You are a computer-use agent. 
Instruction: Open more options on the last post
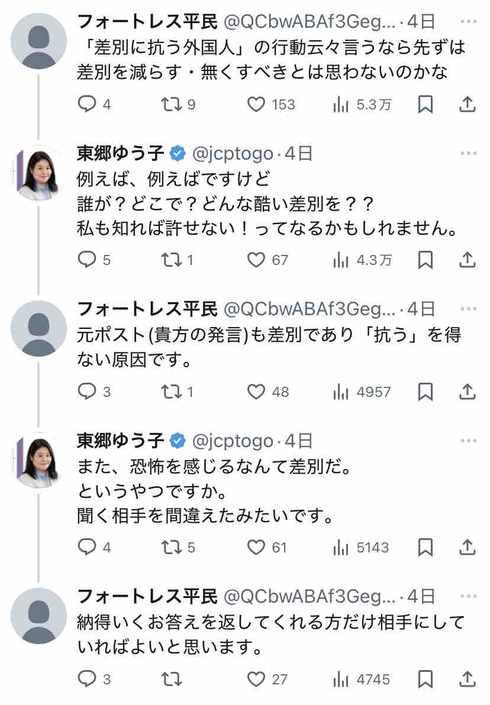point(468,596)
